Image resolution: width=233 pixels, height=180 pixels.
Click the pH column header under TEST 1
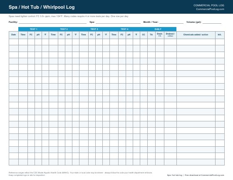[x=38, y=35]
